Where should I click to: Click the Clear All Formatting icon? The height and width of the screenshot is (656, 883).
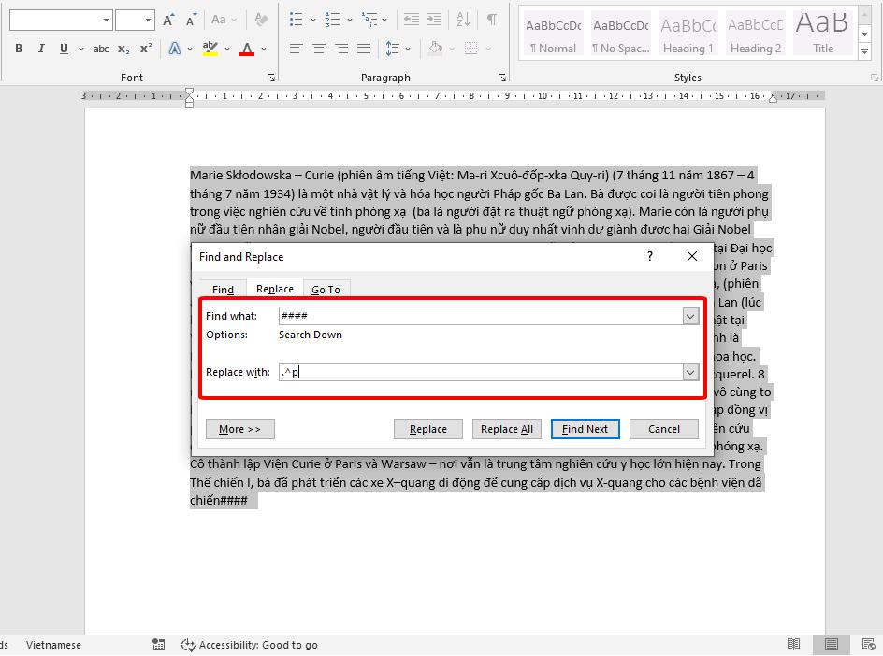coord(260,19)
